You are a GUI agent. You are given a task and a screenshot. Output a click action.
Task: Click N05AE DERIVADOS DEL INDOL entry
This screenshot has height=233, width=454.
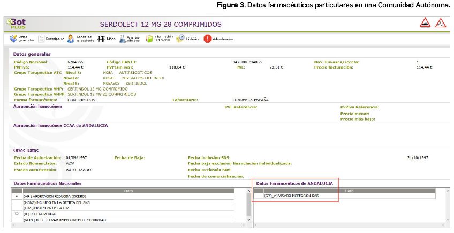(x=134, y=78)
